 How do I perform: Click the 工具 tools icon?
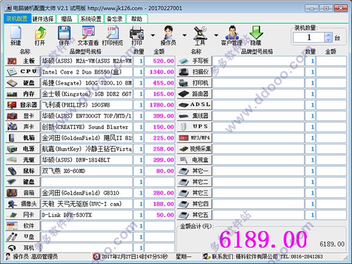(x=200, y=35)
